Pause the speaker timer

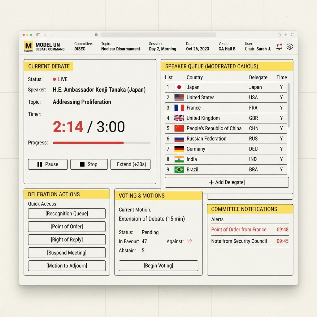(x=48, y=164)
